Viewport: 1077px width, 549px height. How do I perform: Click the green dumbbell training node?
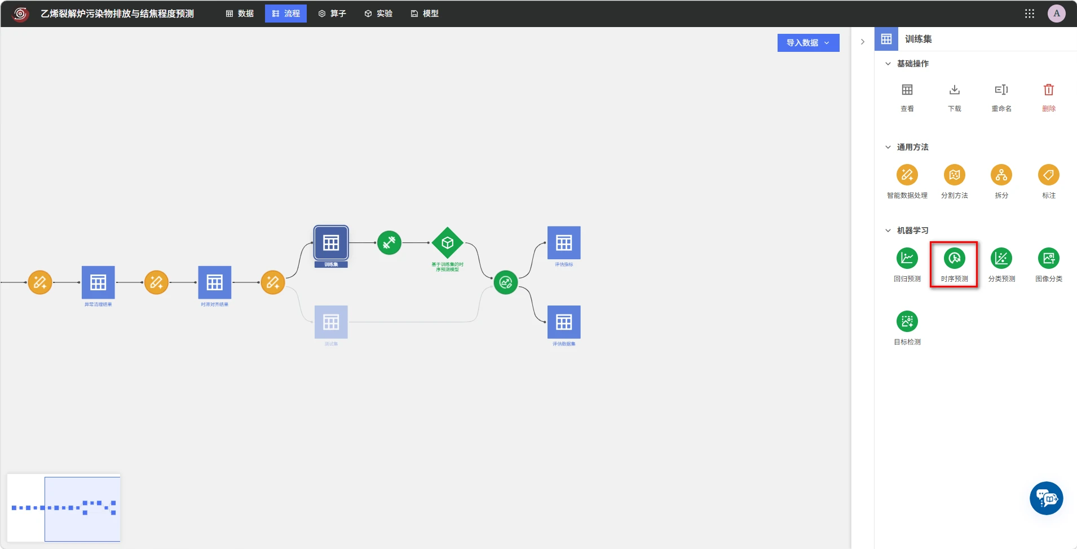pos(389,243)
